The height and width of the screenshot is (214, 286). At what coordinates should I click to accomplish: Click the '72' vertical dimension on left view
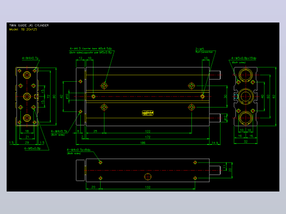point(48,97)
